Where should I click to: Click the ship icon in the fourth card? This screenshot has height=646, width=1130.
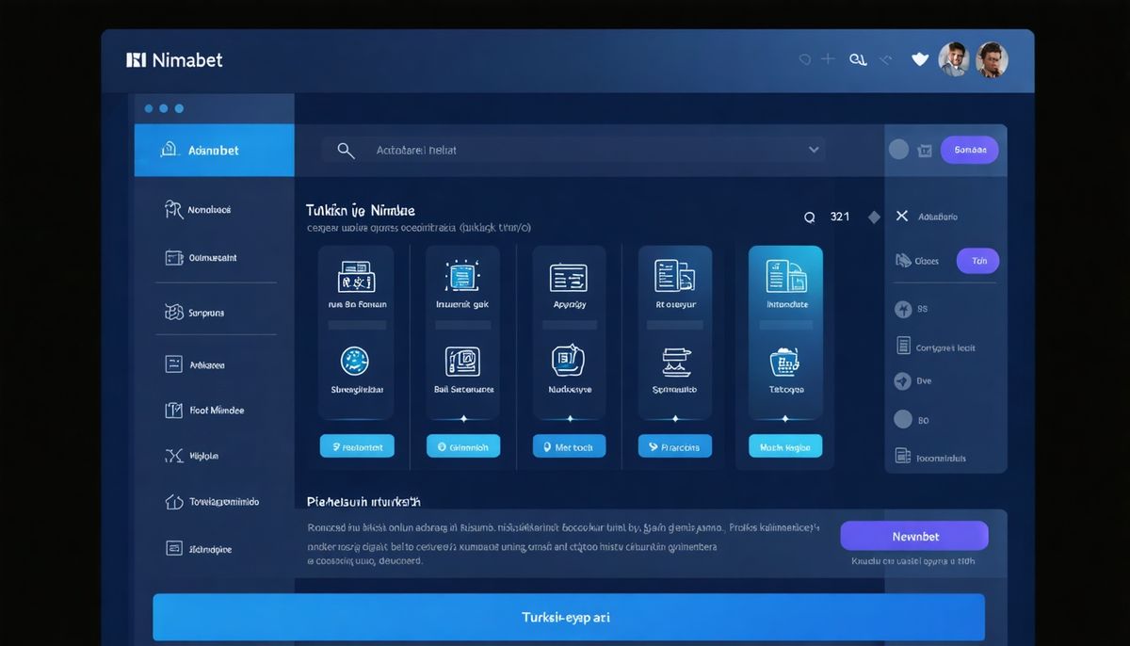pos(674,361)
